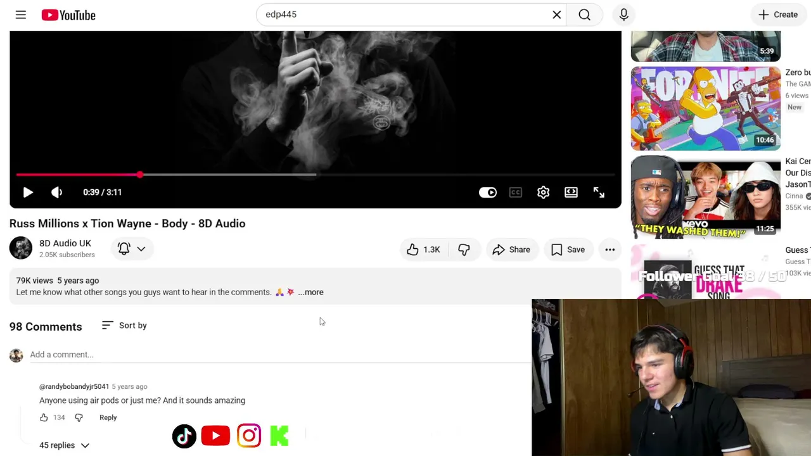Image resolution: width=811 pixels, height=456 pixels.
Task: Click the 98 Comments heading
Action: point(46,327)
